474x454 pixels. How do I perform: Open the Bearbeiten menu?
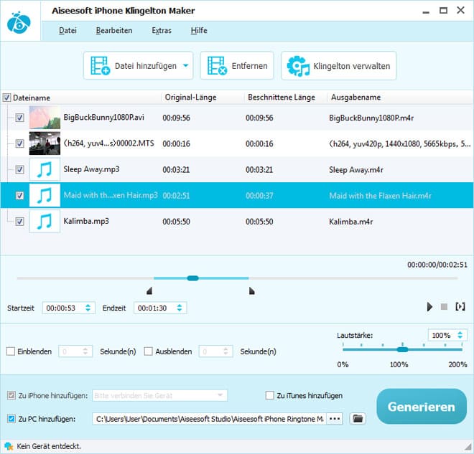pos(114,30)
